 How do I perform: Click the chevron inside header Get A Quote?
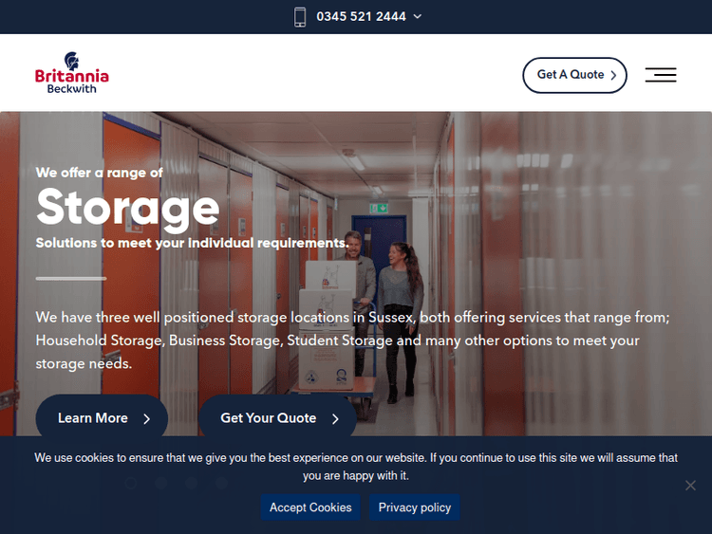[613, 75]
